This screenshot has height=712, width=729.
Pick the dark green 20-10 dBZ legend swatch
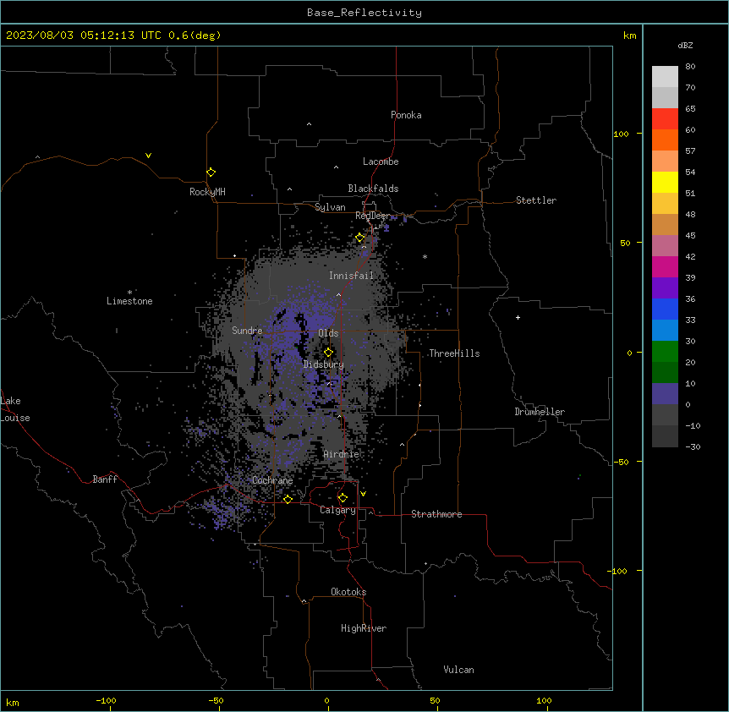click(665, 373)
